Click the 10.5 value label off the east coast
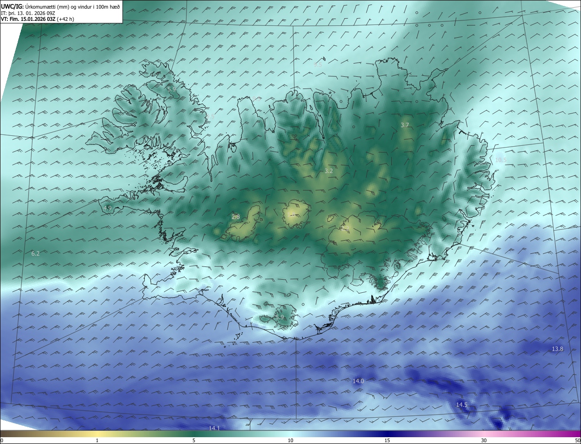581x444 pixels. [501, 160]
